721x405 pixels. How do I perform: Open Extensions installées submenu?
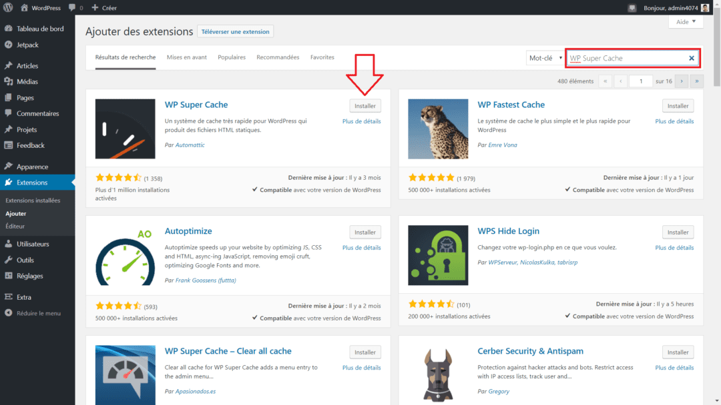33,201
